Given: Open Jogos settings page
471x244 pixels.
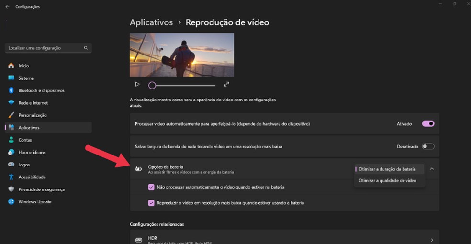Looking at the screenshot, I should (x=24, y=165).
